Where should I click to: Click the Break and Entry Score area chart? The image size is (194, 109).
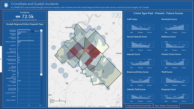140,80
